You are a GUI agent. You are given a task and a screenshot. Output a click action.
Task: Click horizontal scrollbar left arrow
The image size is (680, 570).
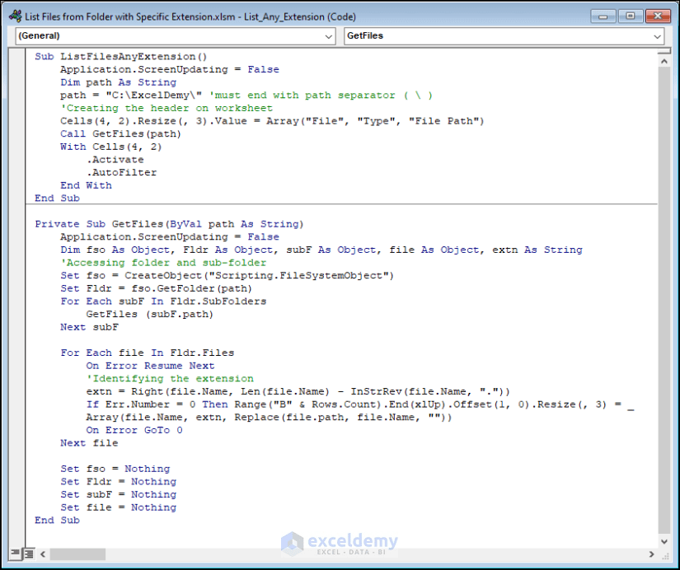point(43,554)
